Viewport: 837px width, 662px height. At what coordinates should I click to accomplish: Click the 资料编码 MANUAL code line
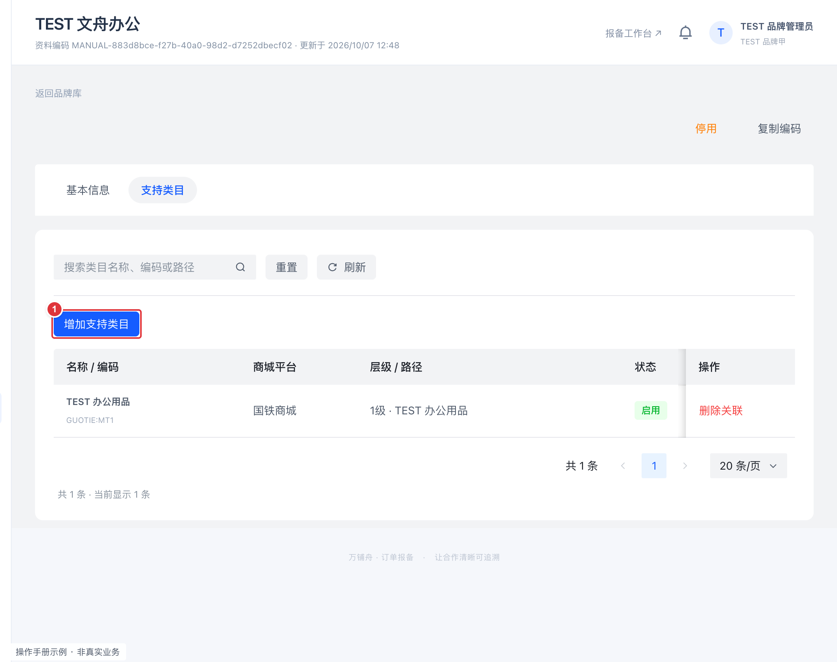(x=217, y=46)
